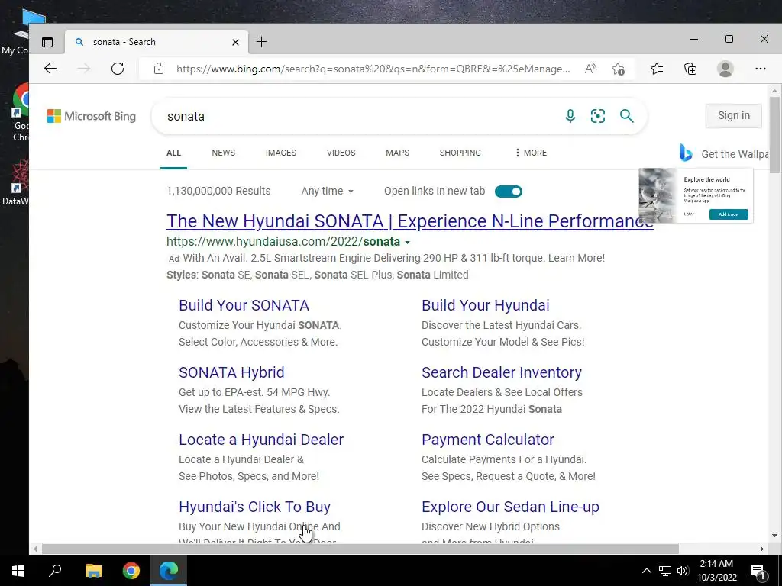
Task: Search using an image via visual search icon
Action: point(598,116)
